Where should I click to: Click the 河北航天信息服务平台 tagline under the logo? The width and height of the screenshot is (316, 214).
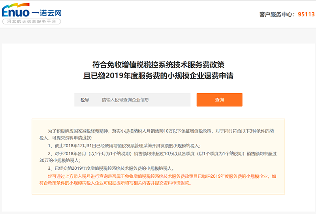[x=32, y=22]
